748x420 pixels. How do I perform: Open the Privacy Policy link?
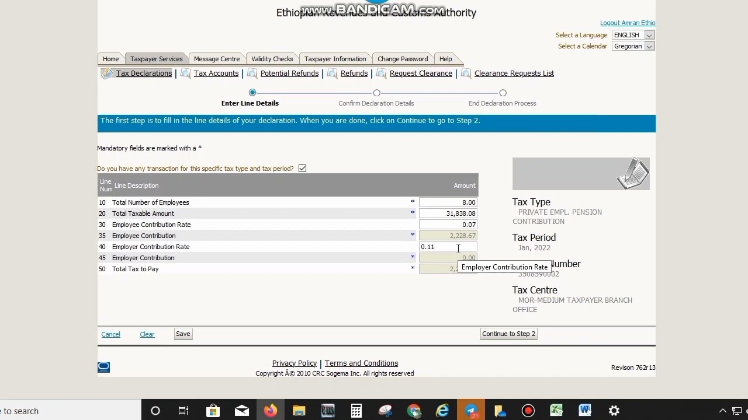[x=294, y=363]
